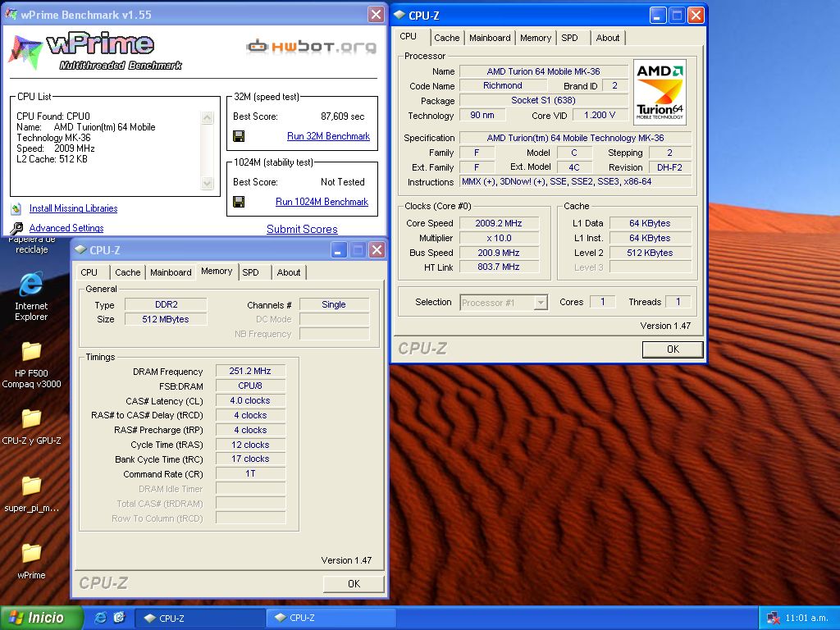Click the Install Missing Libraries link
Image resolution: width=840 pixels, height=630 pixels.
[73, 208]
